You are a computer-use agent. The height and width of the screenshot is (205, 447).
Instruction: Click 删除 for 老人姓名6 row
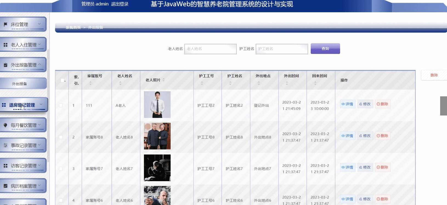(383, 199)
